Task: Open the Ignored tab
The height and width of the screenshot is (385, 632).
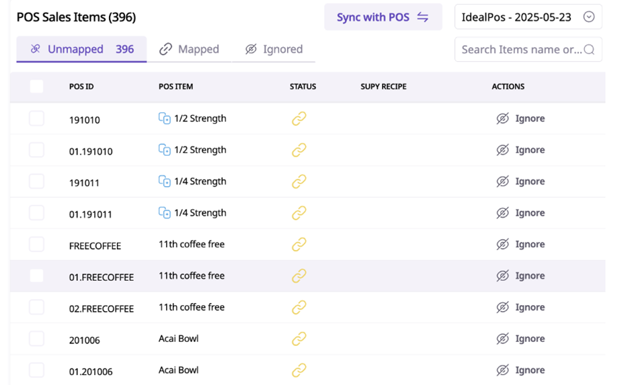Action: point(274,50)
